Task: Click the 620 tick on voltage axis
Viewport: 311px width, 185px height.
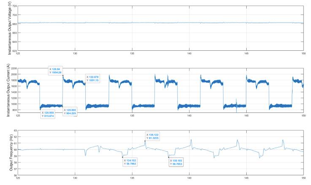Action: click(x=14, y=51)
